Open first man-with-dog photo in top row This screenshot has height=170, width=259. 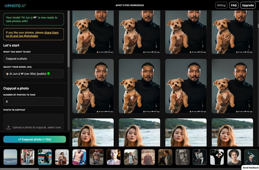(x=93, y=32)
